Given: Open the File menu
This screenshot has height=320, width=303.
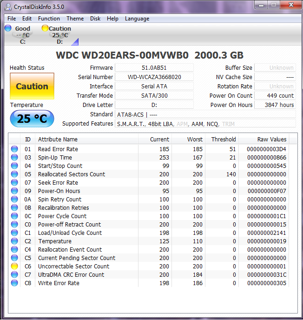Looking at the screenshot, I should click(x=12, y=19).
